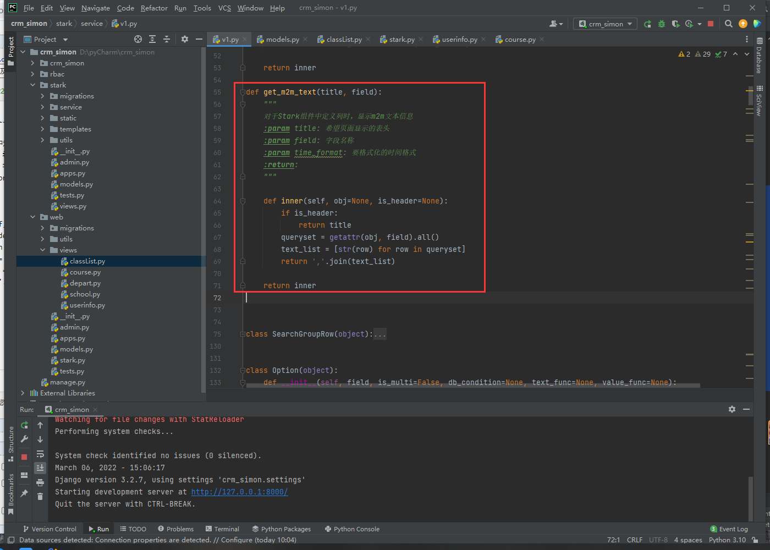Click the Debug bug icon in toolbar
The height and width of the screenshot is (550, 770).
pyautogui.click(x=662, y=24)
